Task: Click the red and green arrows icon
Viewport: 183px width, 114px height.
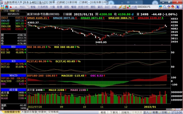Action: tap(129, 7)
